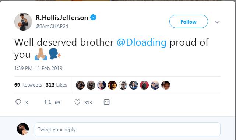Open the fifth liker's avatar with sunglasses
The image size is (236, 140).
tap(123, 85)
